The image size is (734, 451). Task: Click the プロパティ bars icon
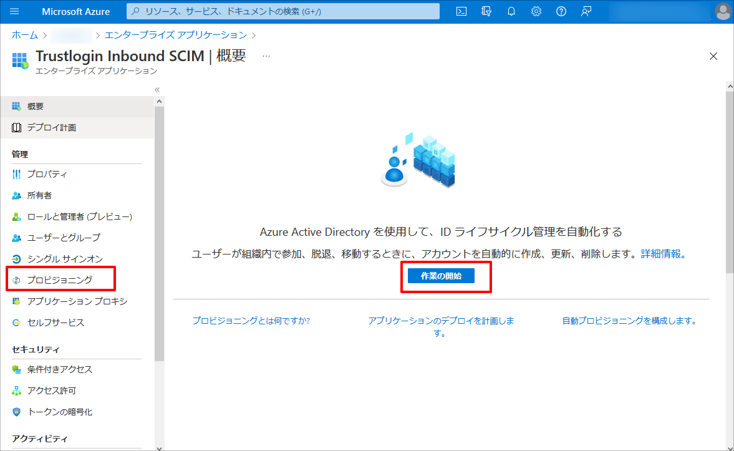pos(16,174)
